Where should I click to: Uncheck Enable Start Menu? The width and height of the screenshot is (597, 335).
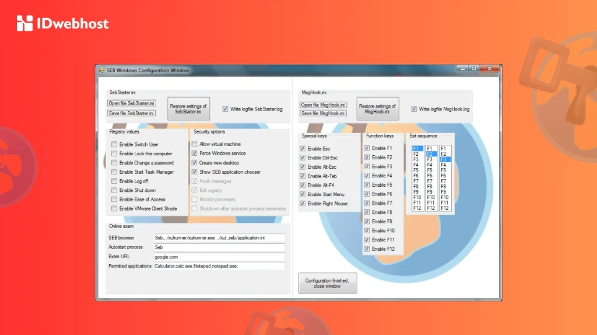point(303,194)
